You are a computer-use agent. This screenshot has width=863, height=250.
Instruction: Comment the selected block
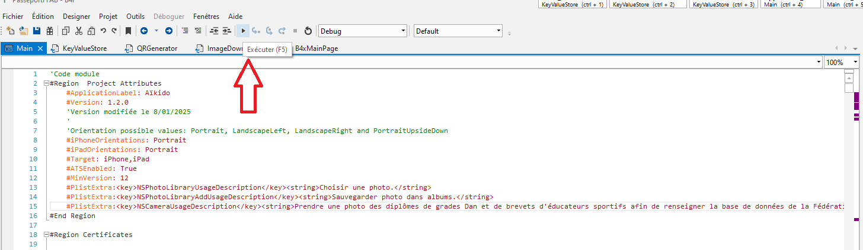pyautogui.click(x=185, y=31)
